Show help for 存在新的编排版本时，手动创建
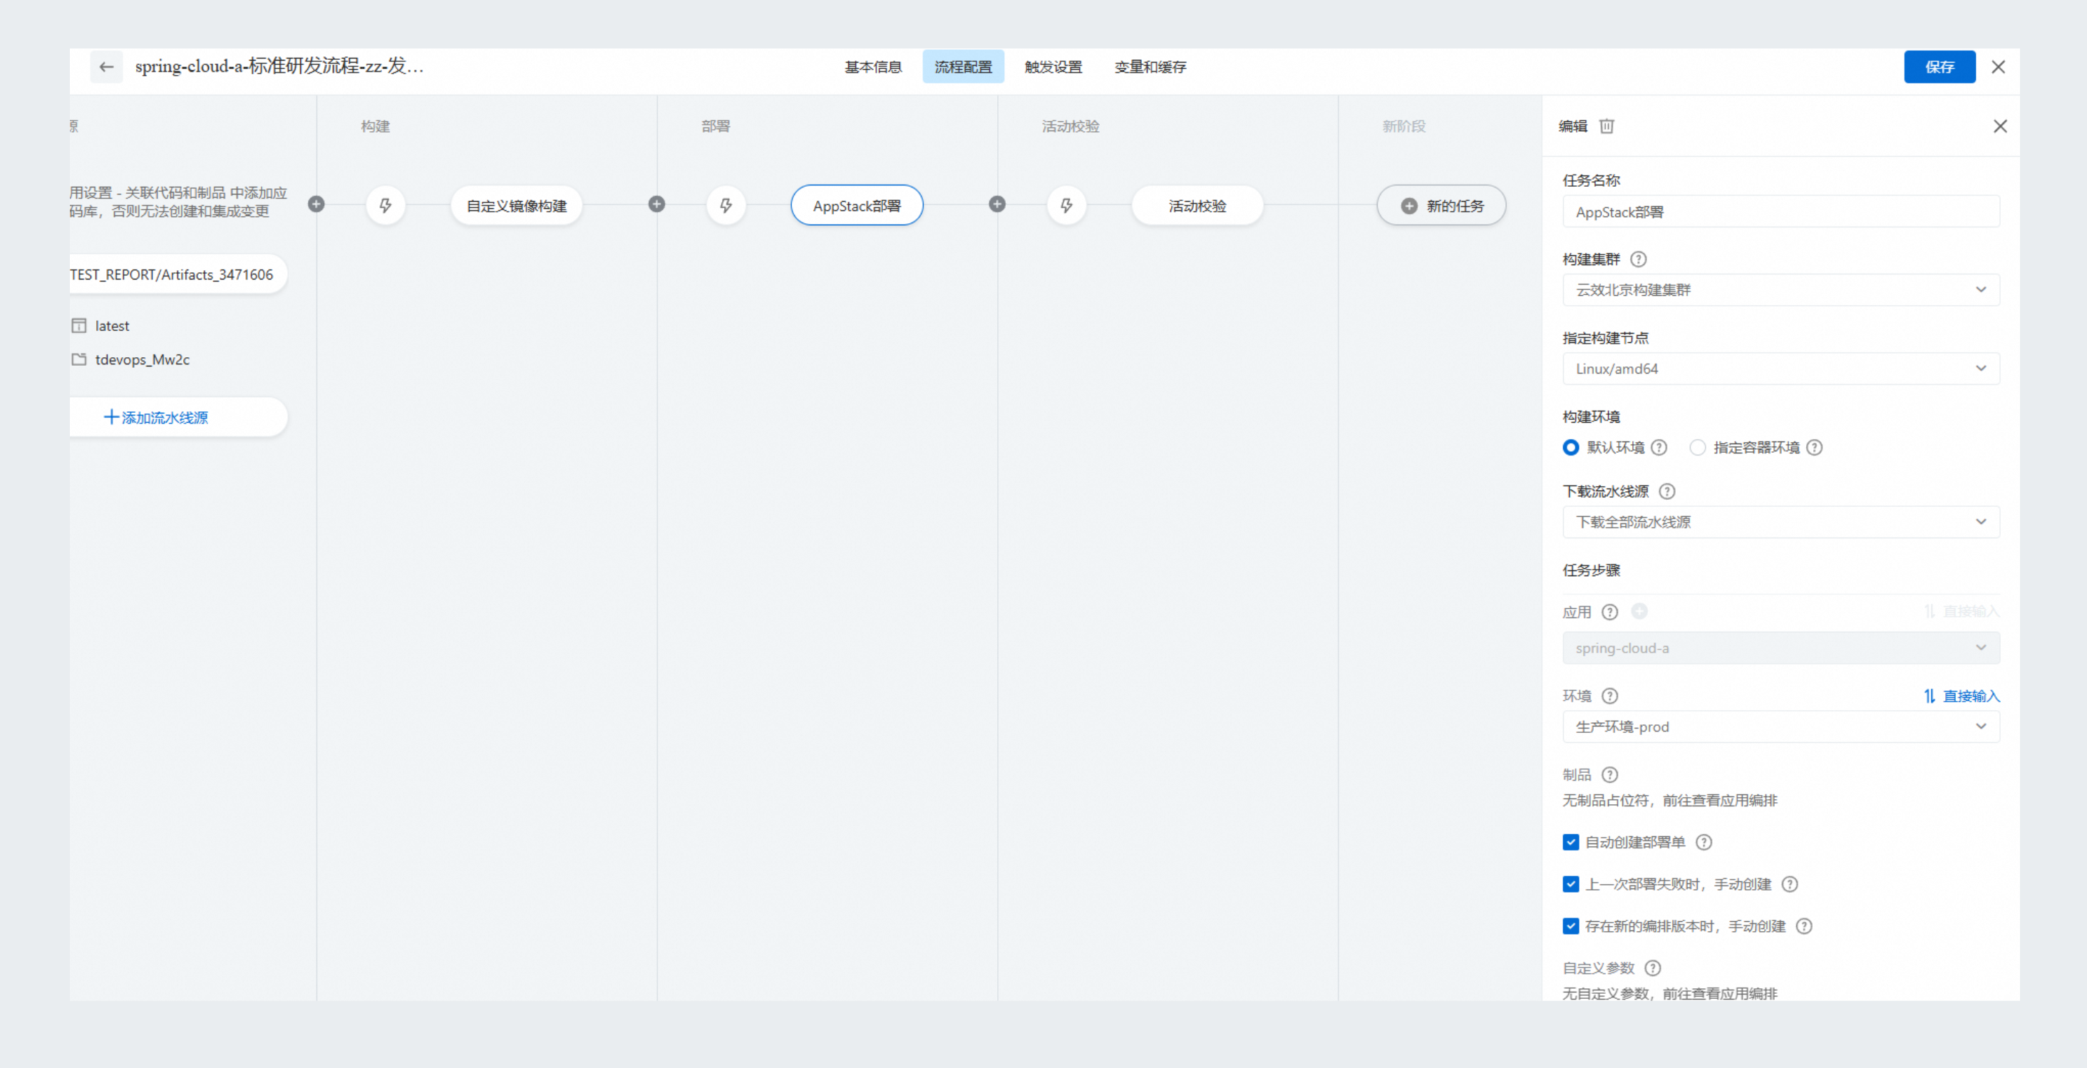Image resolution: width=2087 pixels, height=1068 pixels. pyautogui.click(x=1804, y=926)
